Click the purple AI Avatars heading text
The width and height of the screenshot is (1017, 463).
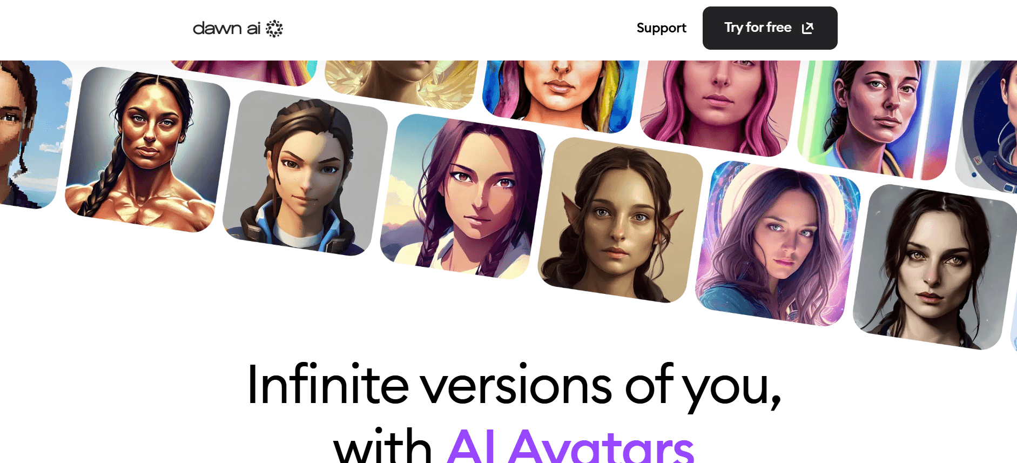[x=570, y=446]
